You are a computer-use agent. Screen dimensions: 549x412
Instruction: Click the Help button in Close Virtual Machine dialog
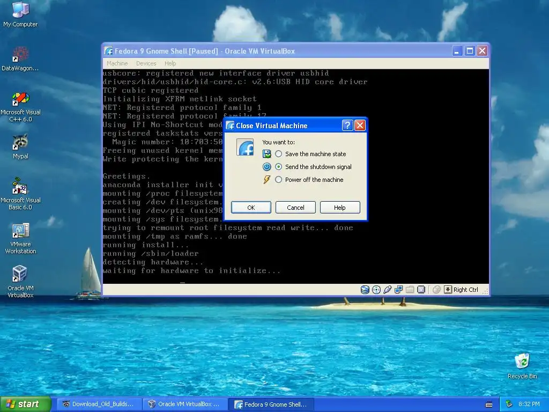coord(339,208)
